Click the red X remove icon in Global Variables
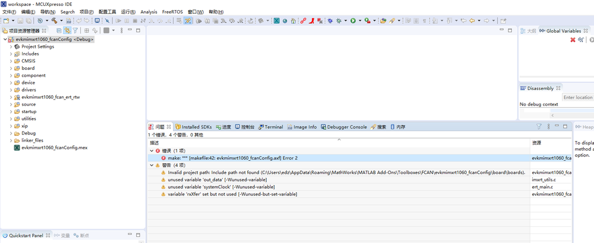 coord(573,40)
